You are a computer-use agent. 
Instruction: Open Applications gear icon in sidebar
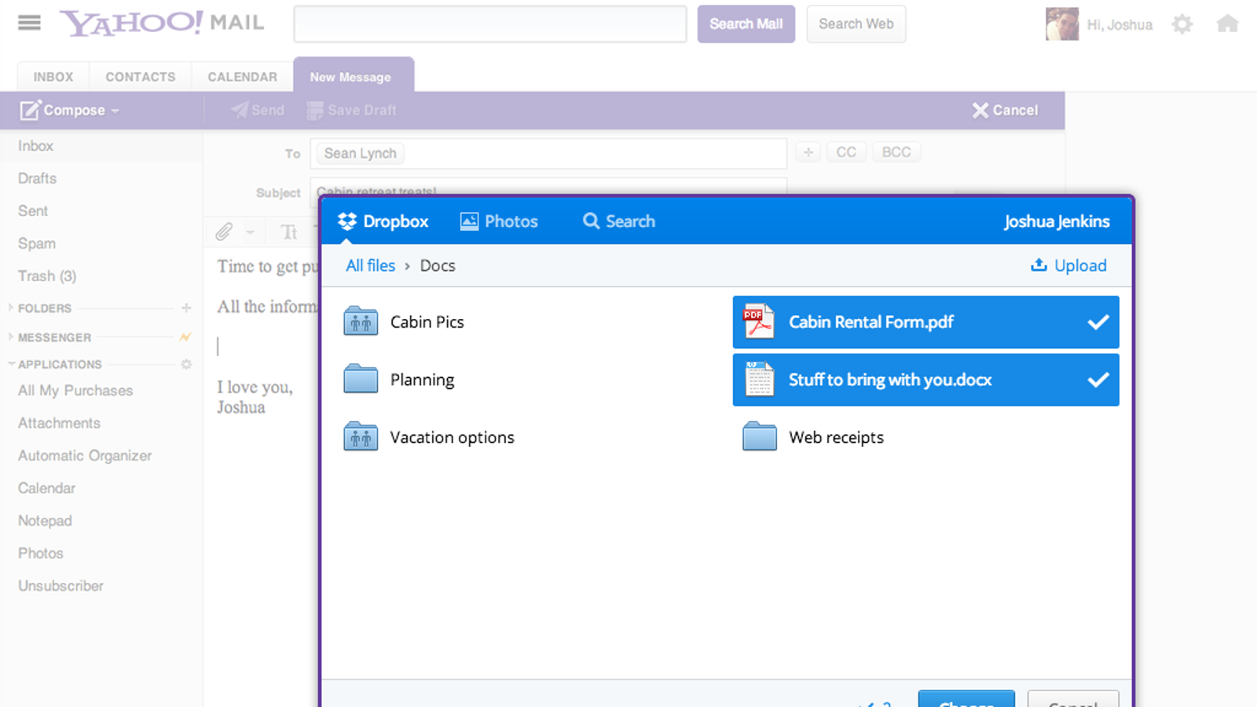(x=186, y=364)
